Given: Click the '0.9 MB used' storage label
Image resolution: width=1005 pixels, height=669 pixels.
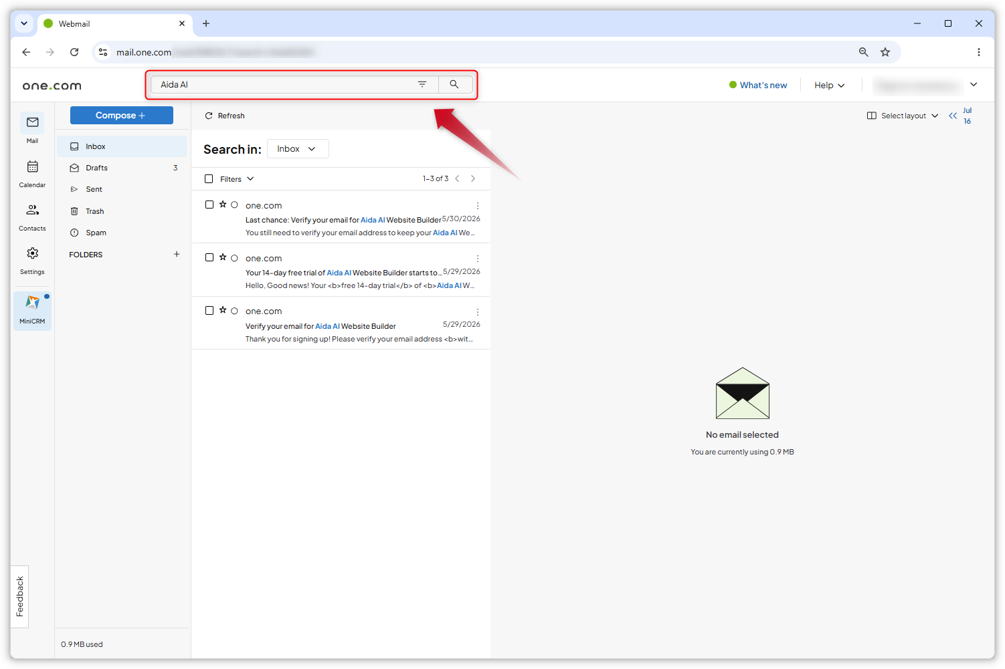Looking at the screenshot, I should pos(82,644).
